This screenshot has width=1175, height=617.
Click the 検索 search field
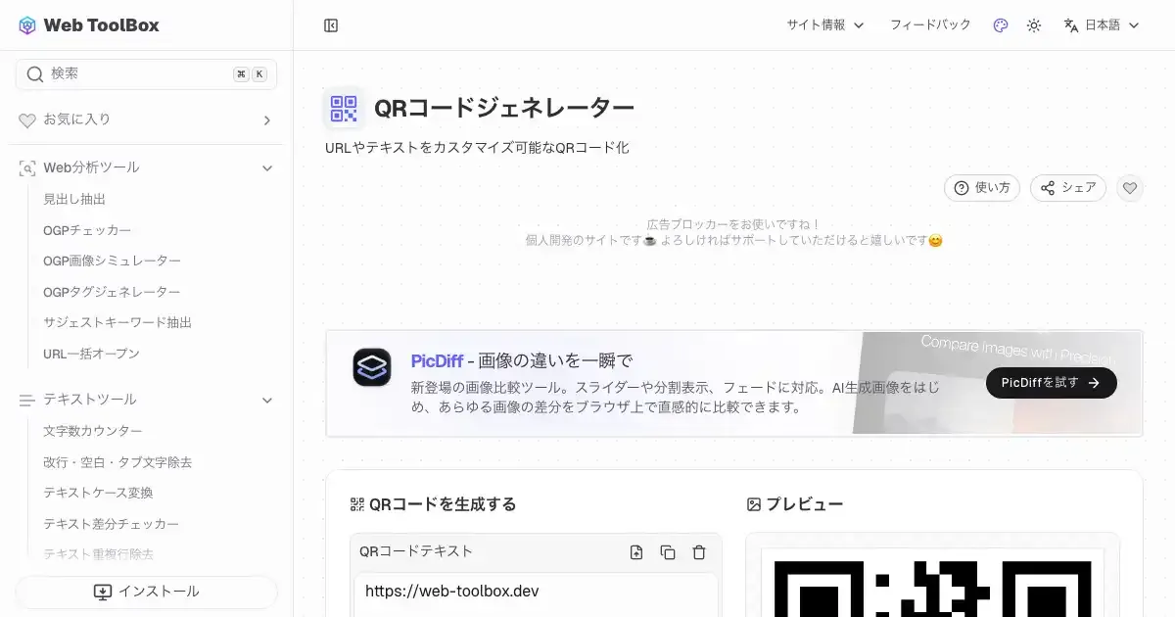(137, 74)
